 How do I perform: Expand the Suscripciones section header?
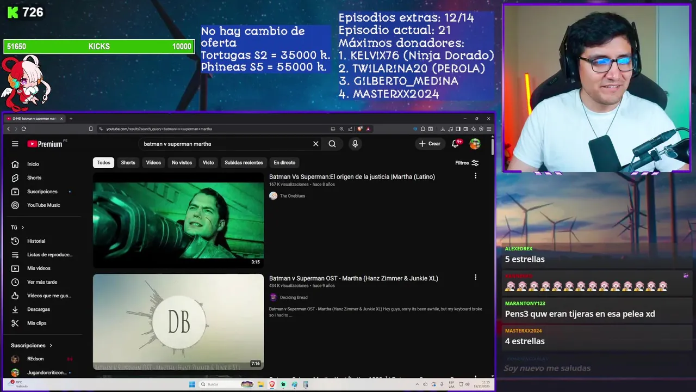32,345
